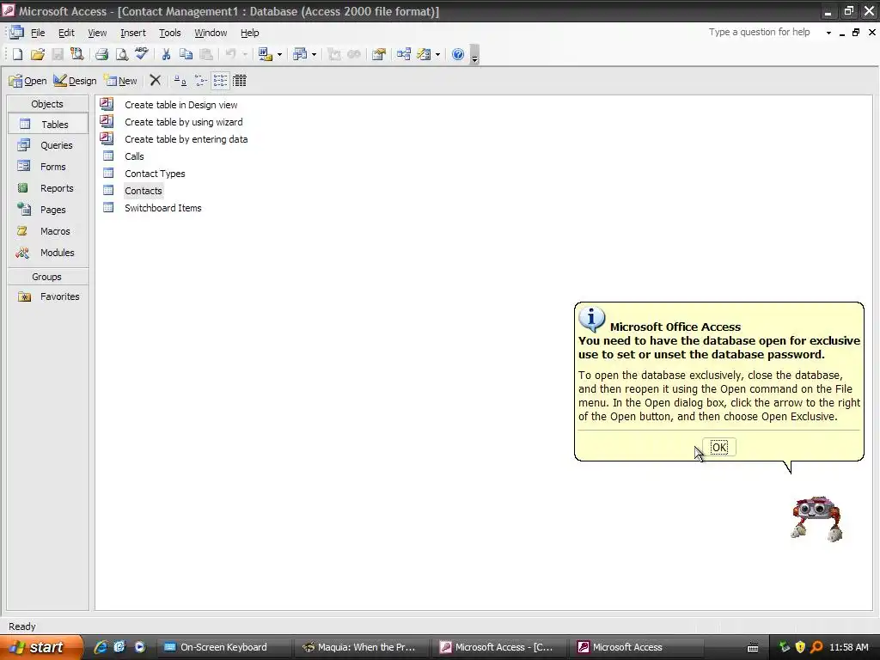Click the Cut scissors icon
880x660 pixels.
(166, 54)
